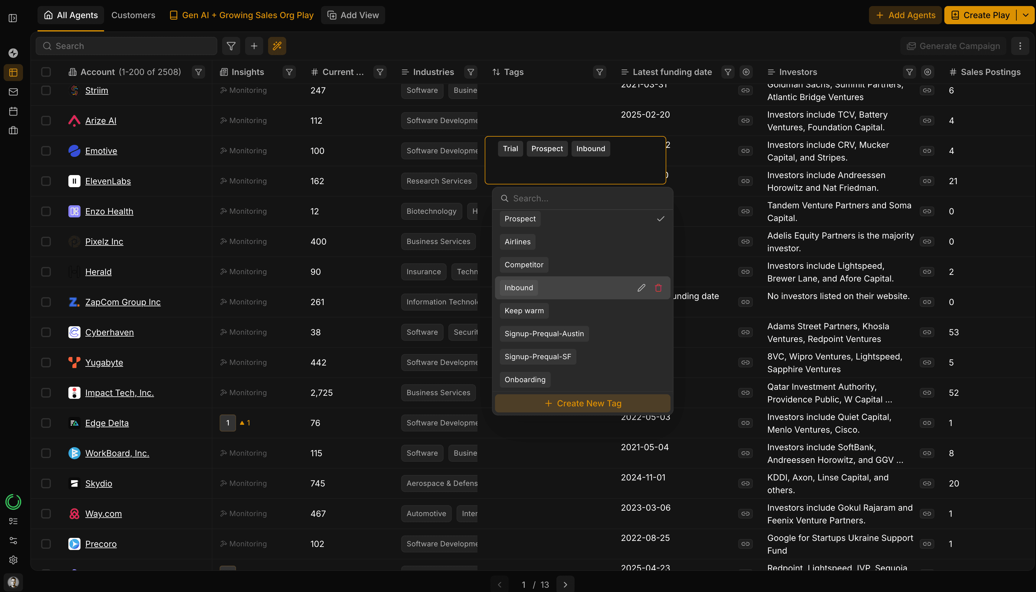The width and height of the screenshot is (1036, 592).
Task: Toggle the select-all accounts checkbox
Action: pos(46,72)
